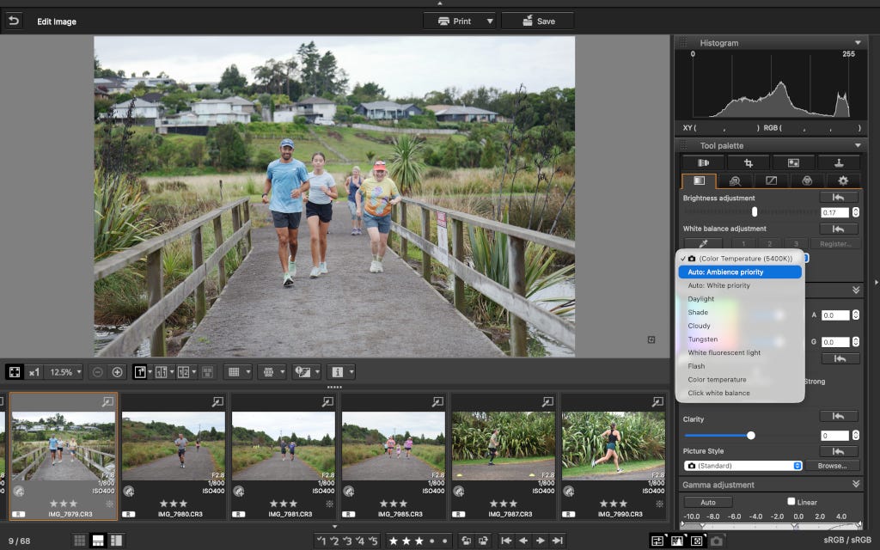Toggle fit-to-window view button

[15, 372]
